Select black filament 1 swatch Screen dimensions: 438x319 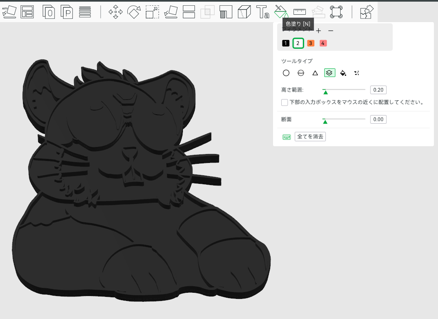click(286, 43)
